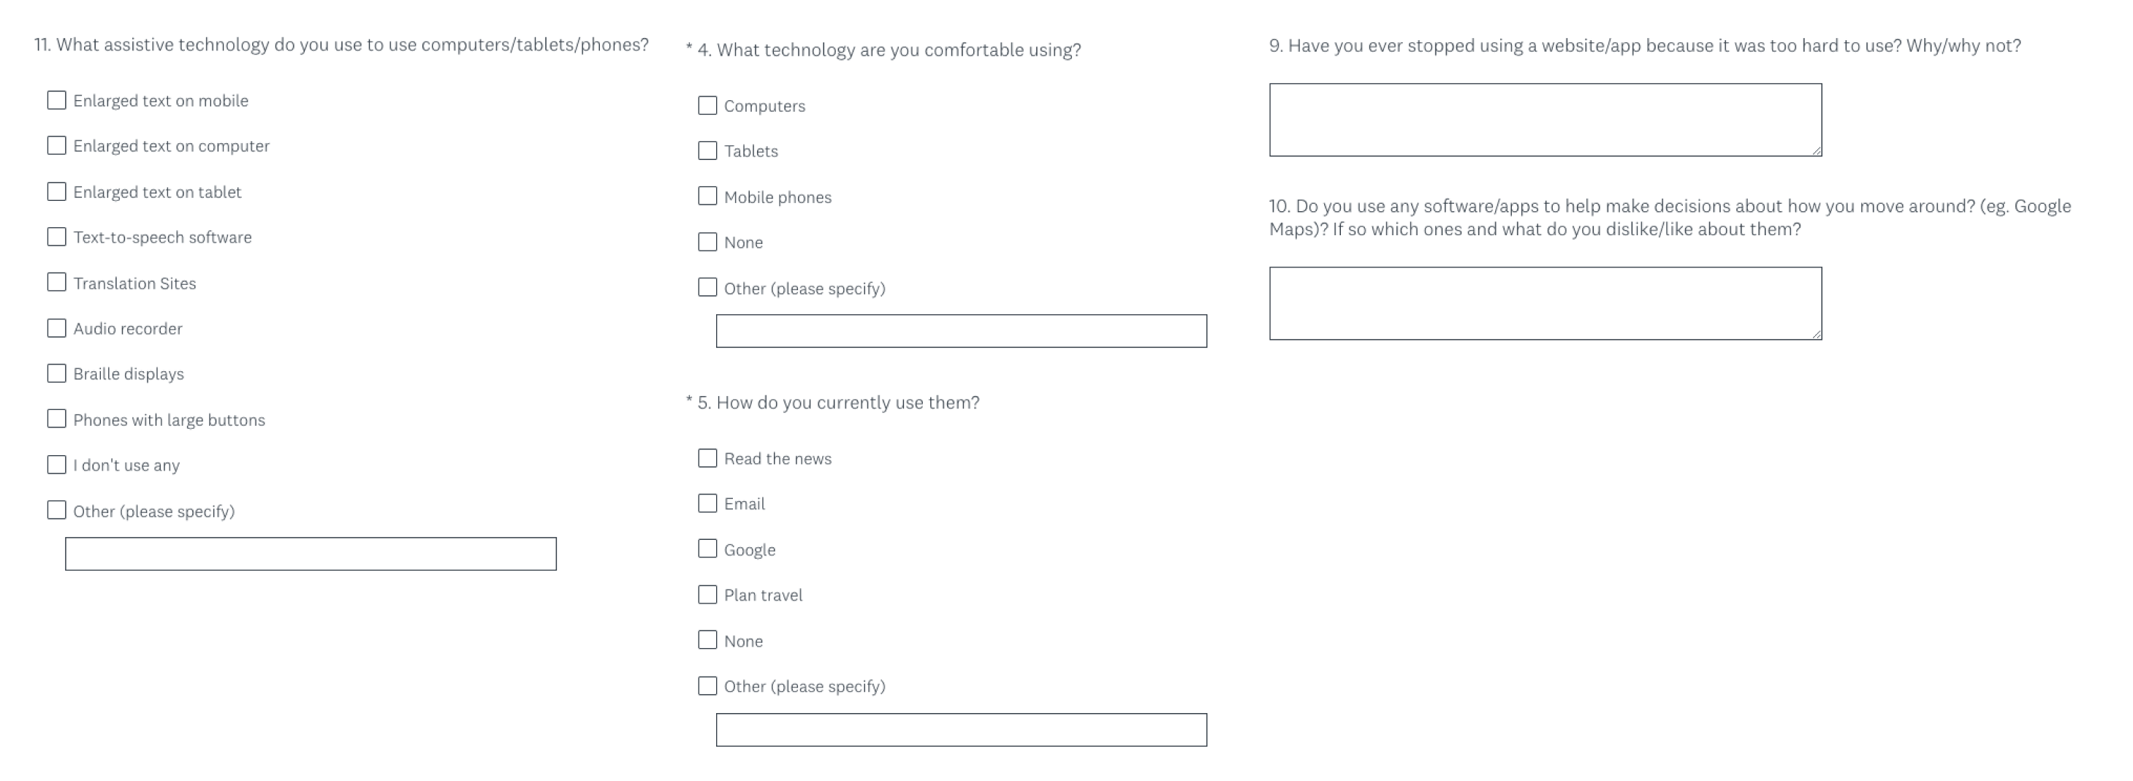2133x781 pixels.
Task: Tick the Tablets checkbox
Action: 707,151
